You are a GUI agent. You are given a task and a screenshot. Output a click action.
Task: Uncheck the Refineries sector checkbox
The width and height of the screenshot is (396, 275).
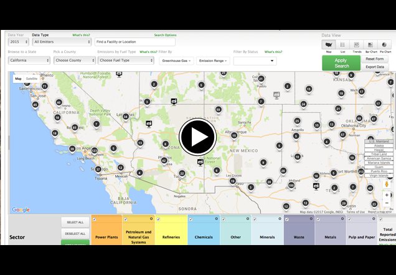tap(158, 220)
